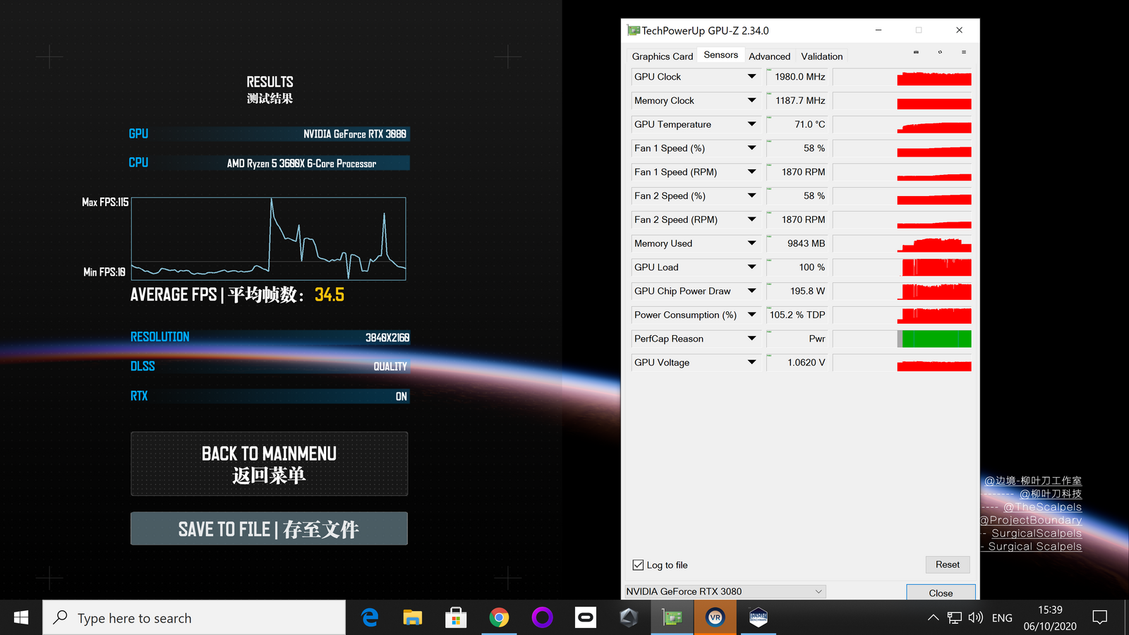Viewport: 1129px width, 635px height.
Task: Open Fan 1 Speed (%) dropdown
Action: click(751, 148)
